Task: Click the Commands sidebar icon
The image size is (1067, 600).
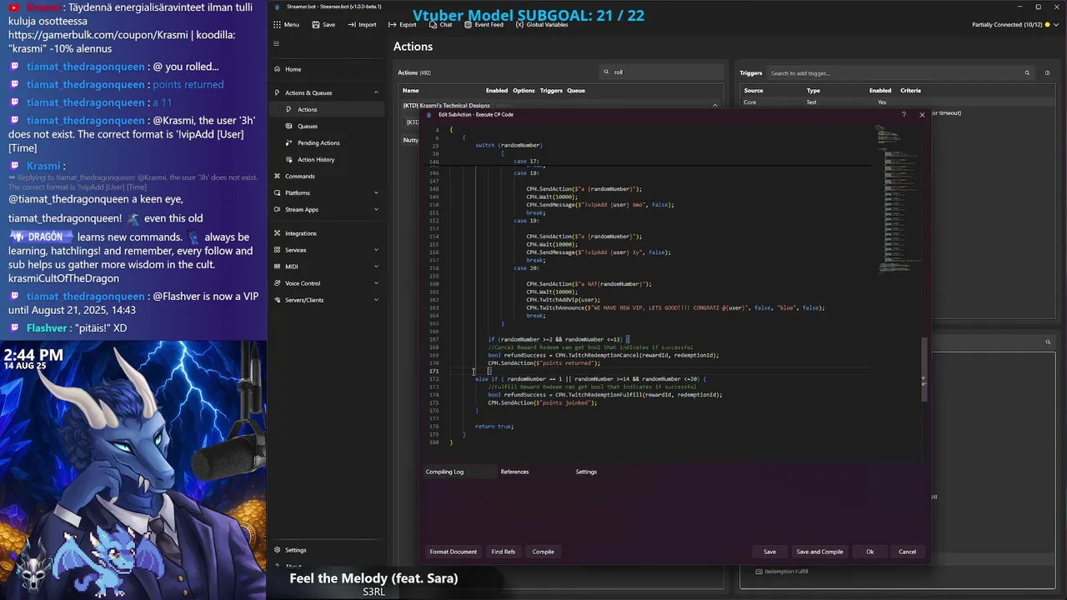Action: 277,176
